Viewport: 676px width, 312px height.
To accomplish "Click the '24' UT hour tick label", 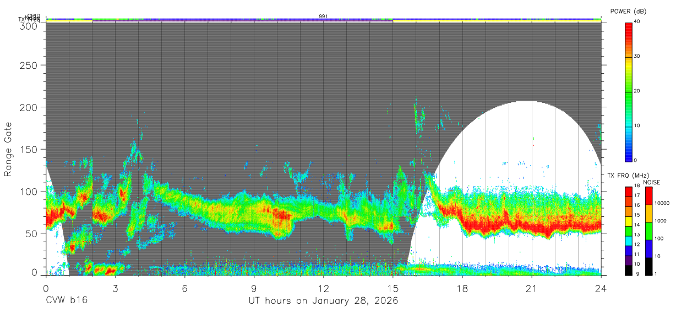I will pyautogui.click(x=601, y=288).
